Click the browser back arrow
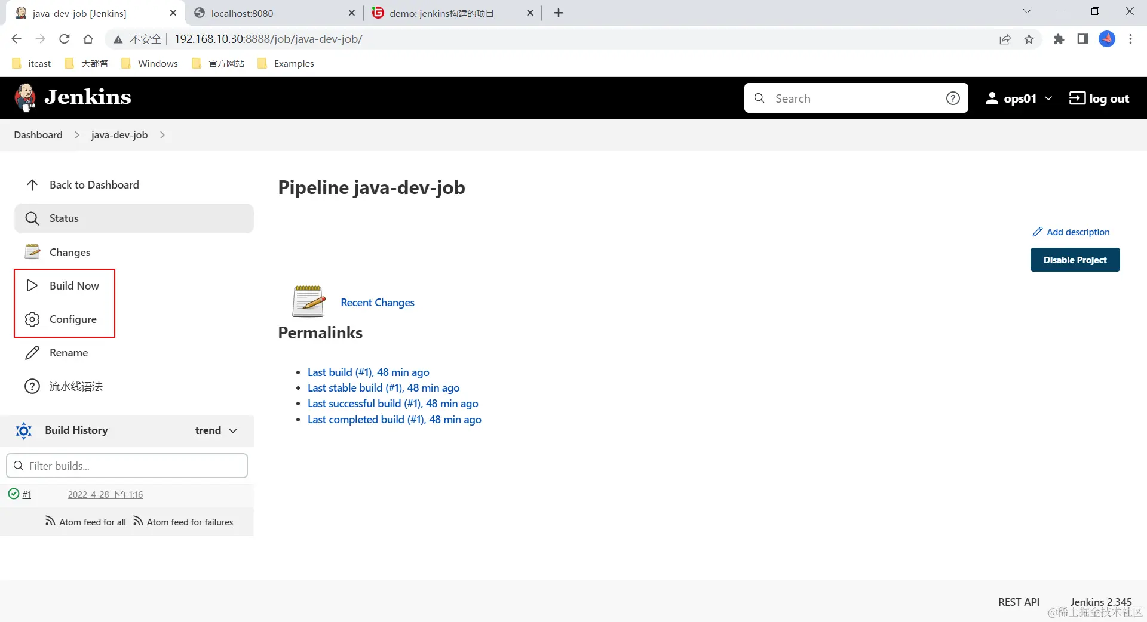 [16, 39]
